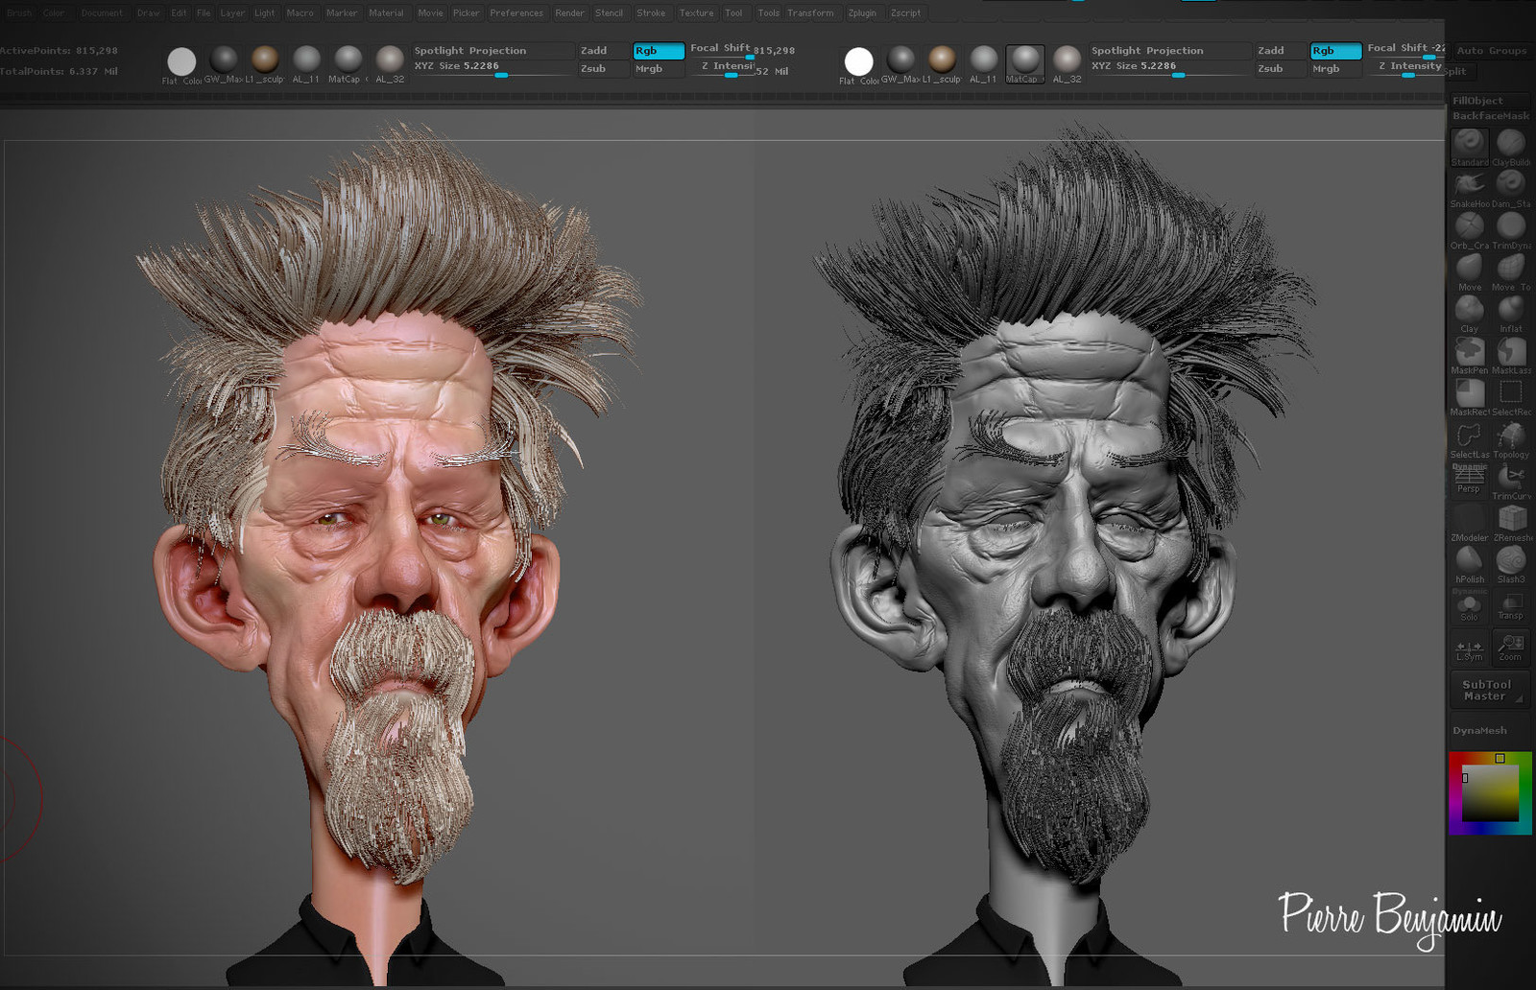Click Spotlight Projection above colored bust
Viewport: 1536px width, 990px height.
tap(493, 51)
